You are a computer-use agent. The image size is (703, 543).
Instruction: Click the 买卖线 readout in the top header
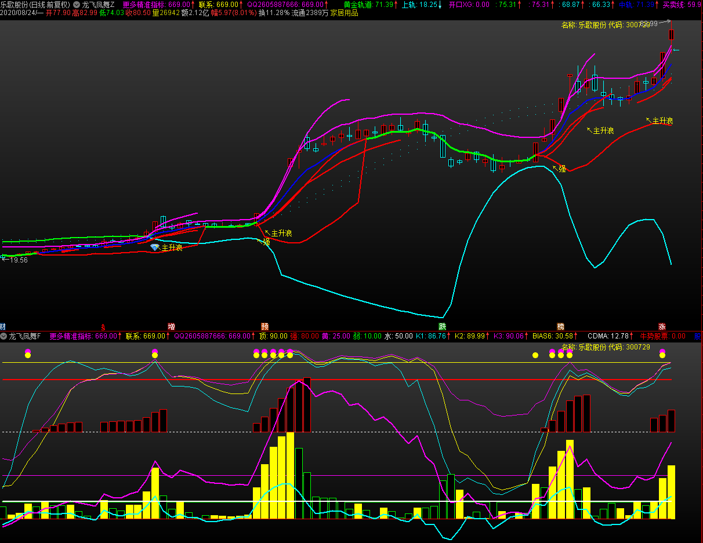682,4
